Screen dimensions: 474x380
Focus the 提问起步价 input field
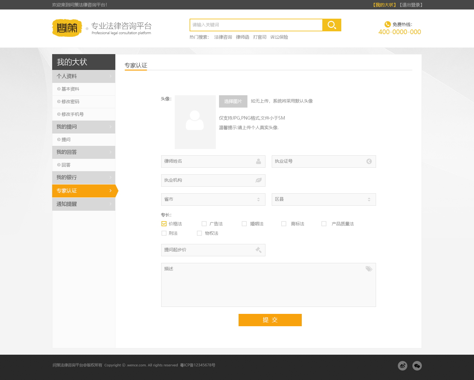tap(213, 250)
